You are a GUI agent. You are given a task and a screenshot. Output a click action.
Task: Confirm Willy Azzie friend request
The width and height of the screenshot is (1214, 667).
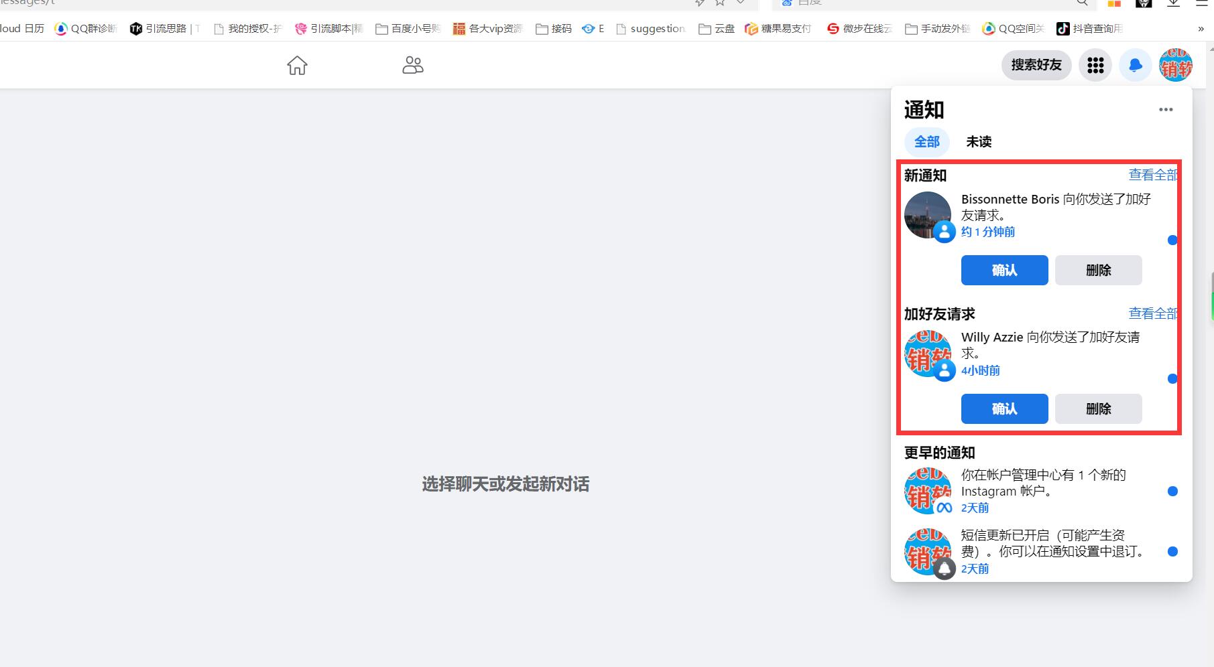pos(1004,409)
